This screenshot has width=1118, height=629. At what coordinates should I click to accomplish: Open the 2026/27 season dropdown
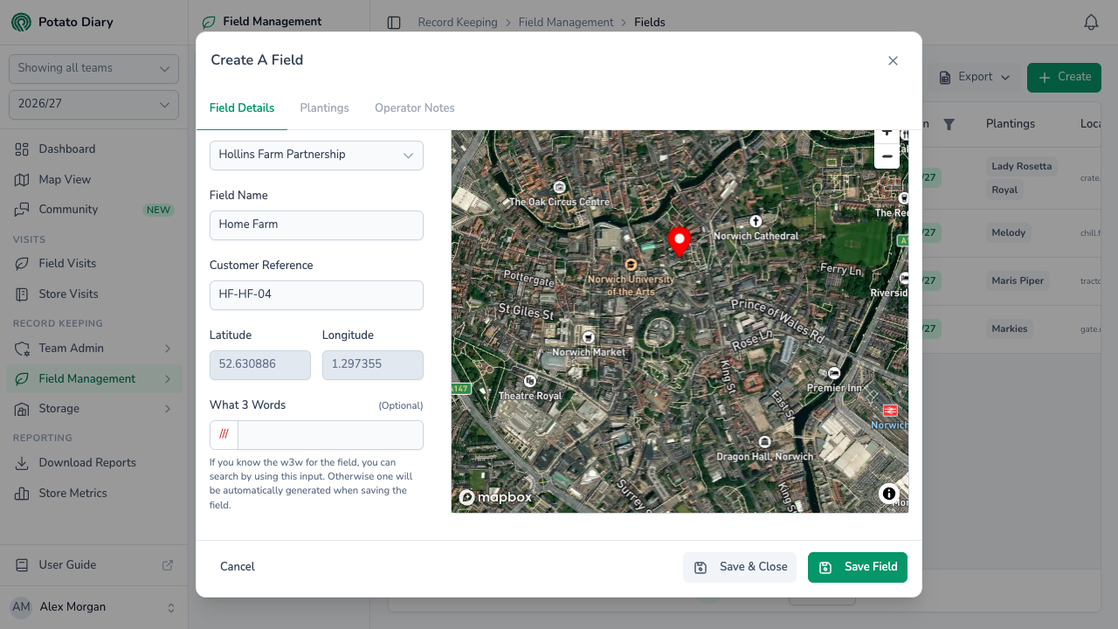93,105
